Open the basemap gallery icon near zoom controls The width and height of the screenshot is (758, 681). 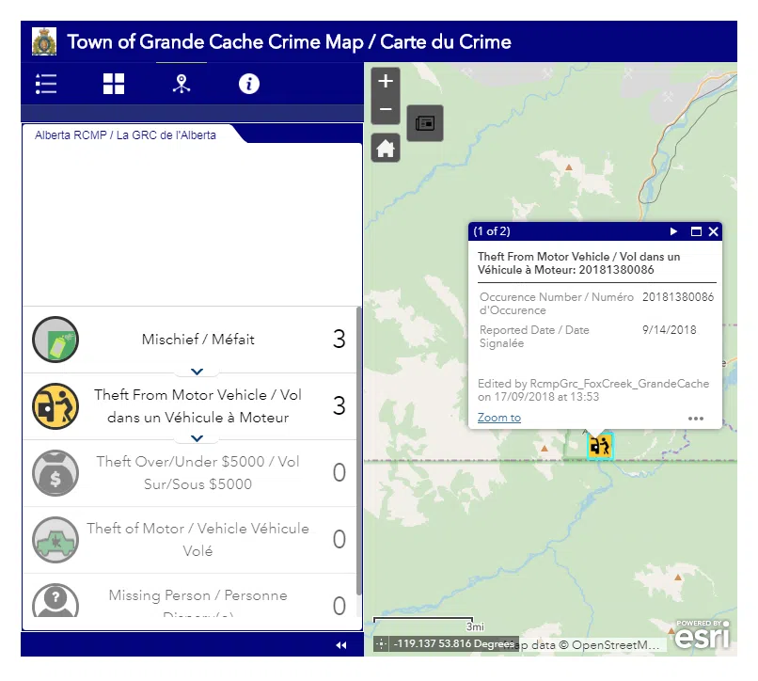tap(425, 123)
